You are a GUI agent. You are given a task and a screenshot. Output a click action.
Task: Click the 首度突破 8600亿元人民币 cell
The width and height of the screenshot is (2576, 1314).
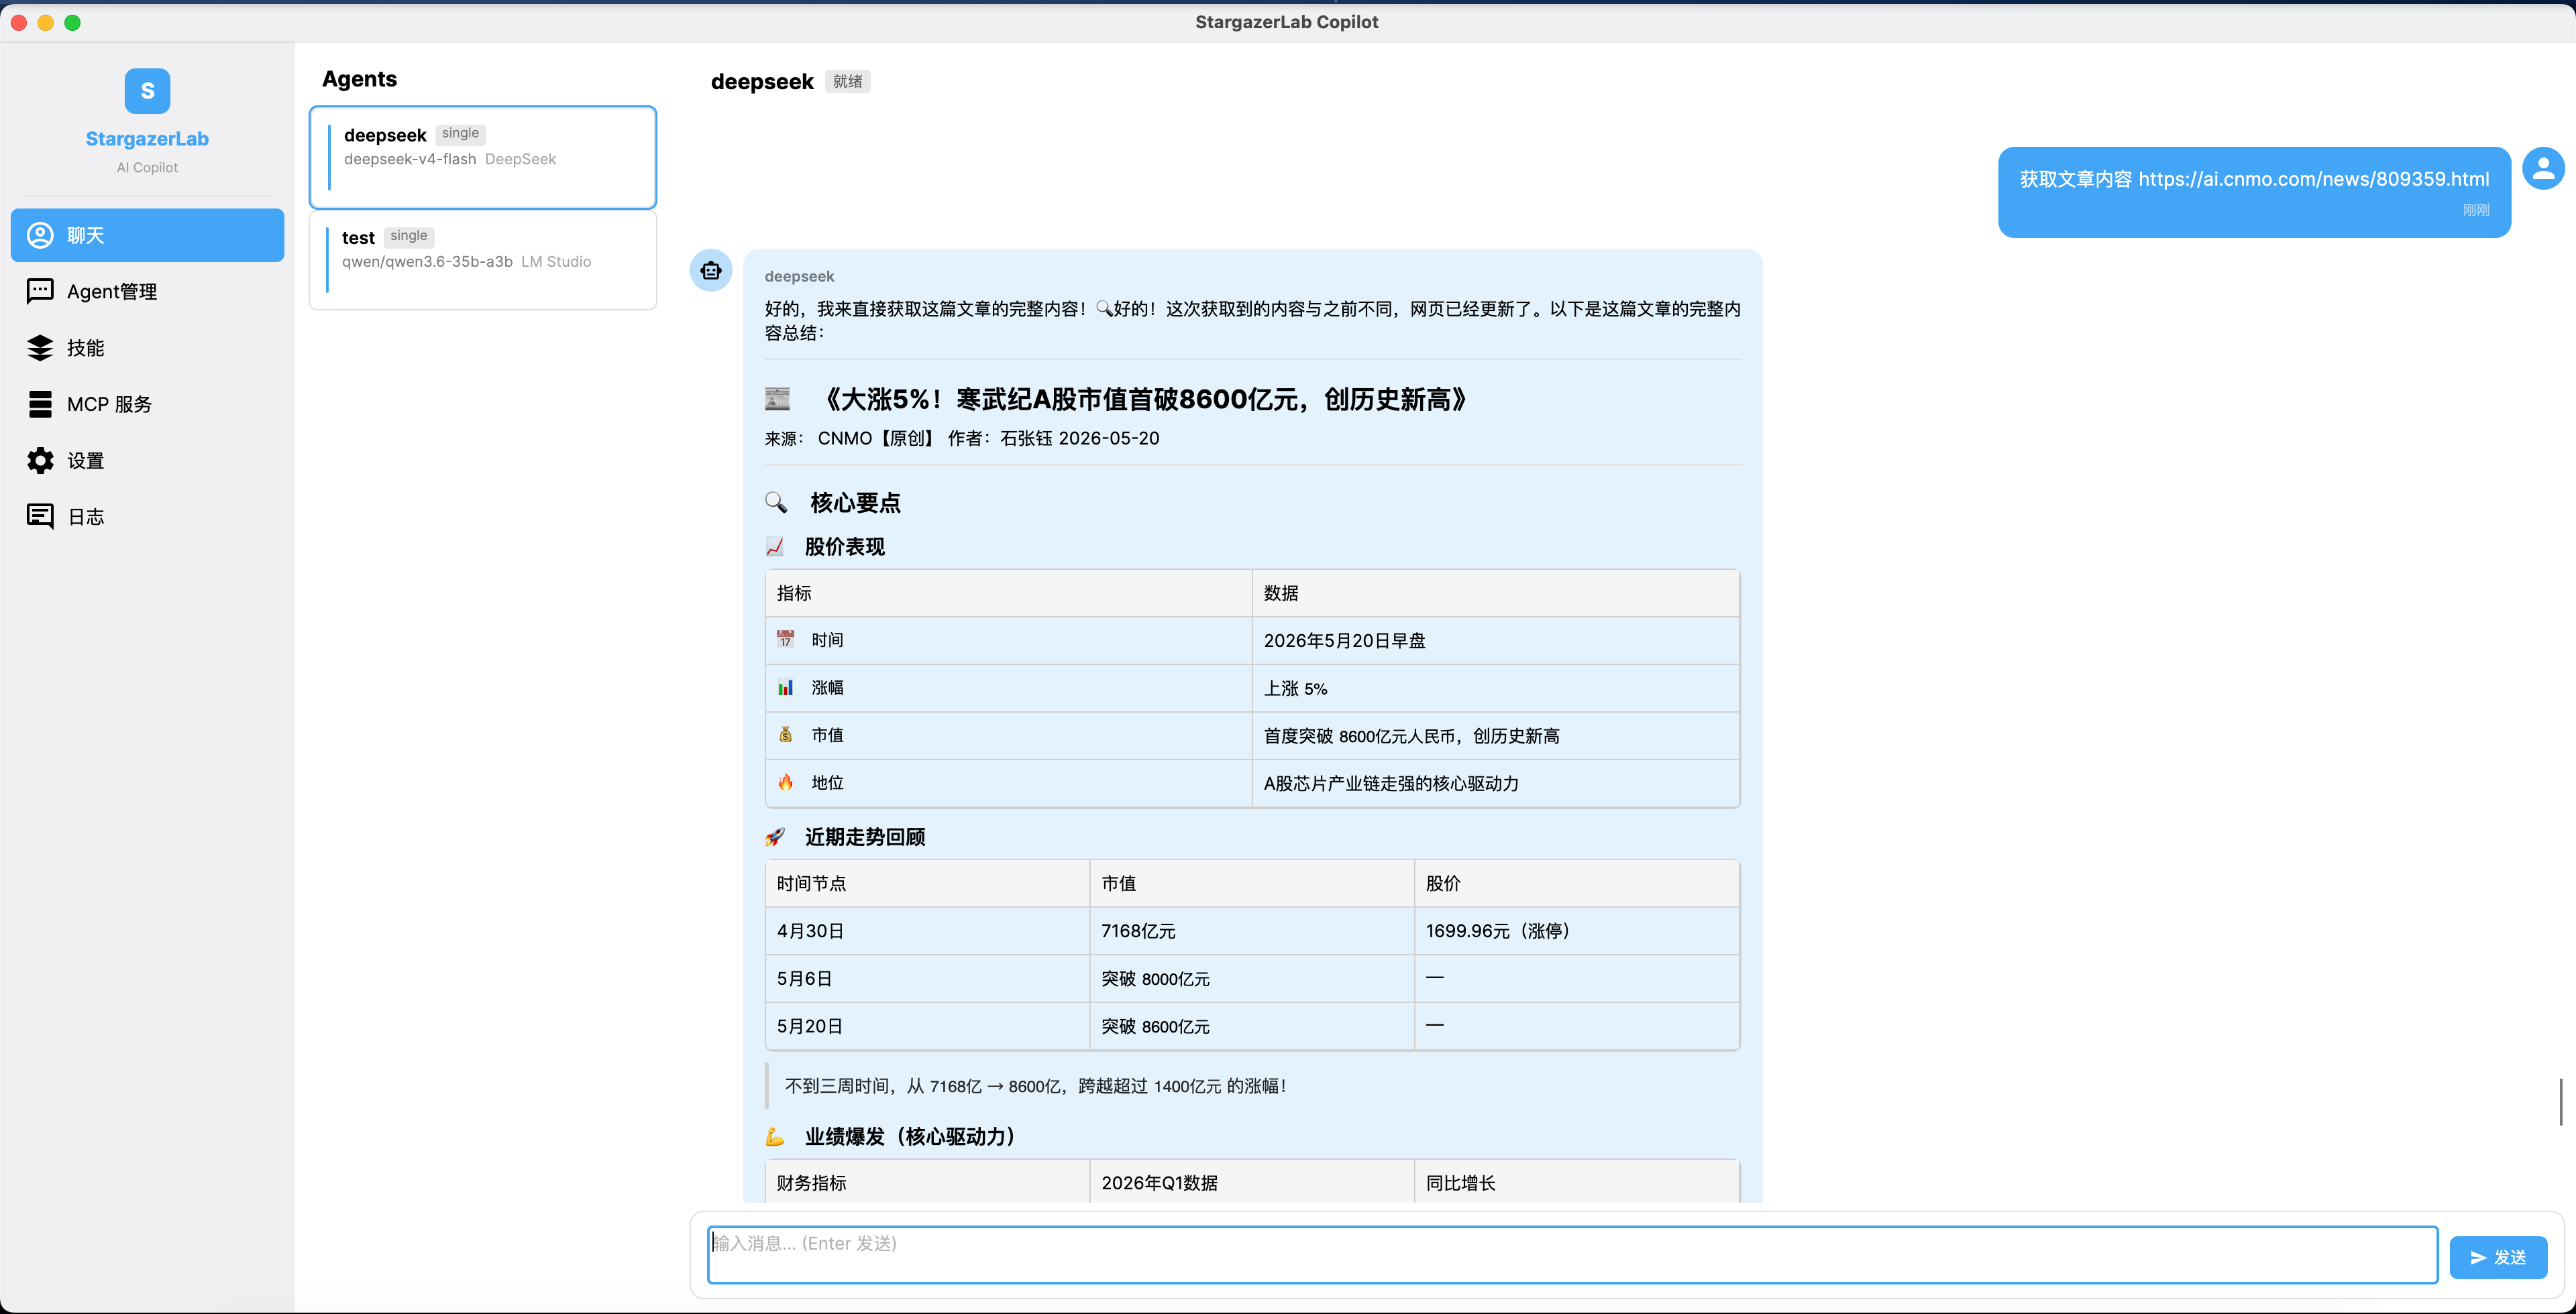coord(1495,735)
